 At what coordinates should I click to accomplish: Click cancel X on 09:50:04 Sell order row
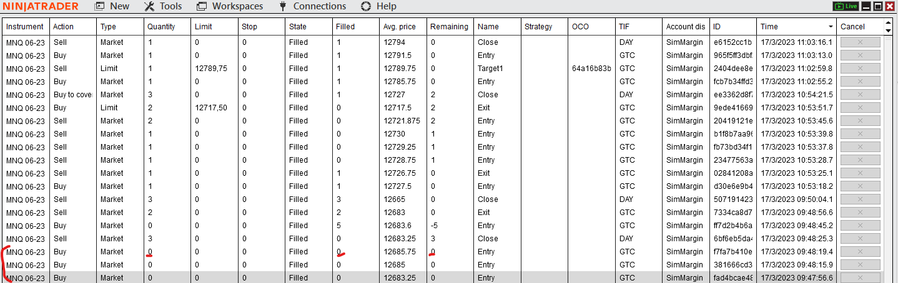pos(860,199)
